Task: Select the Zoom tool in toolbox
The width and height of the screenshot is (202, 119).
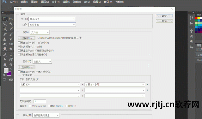Action: click(11, 65)
